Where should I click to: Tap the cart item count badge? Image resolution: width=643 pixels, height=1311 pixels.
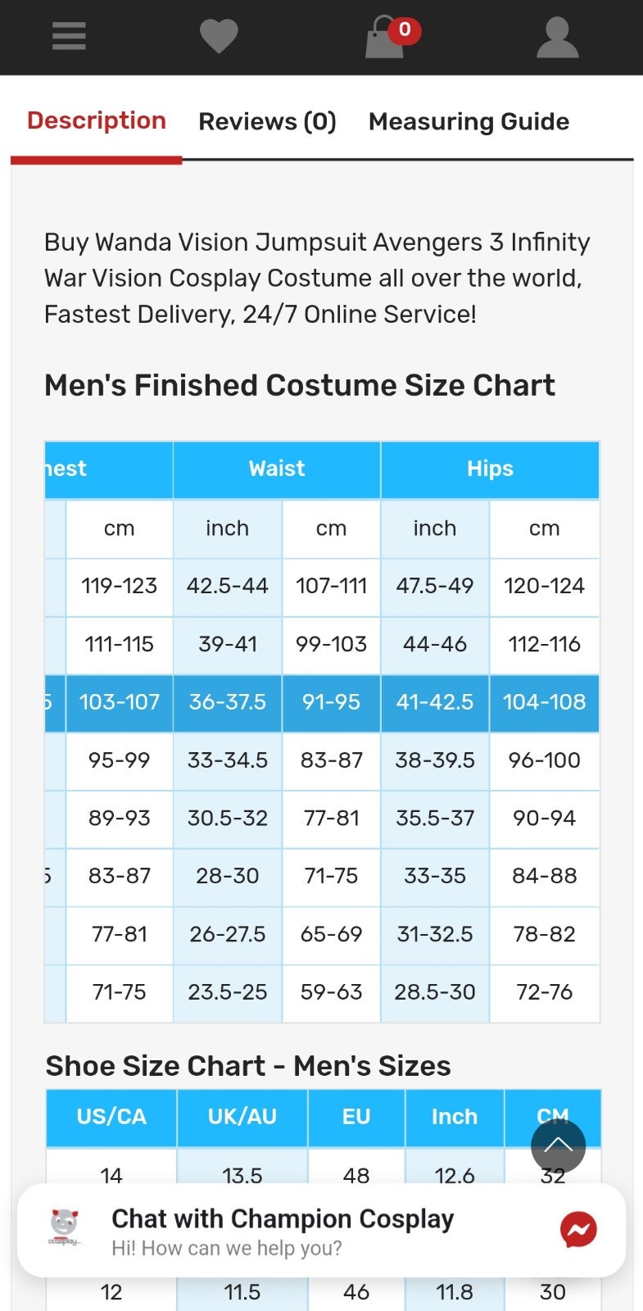tap(405, 30)
